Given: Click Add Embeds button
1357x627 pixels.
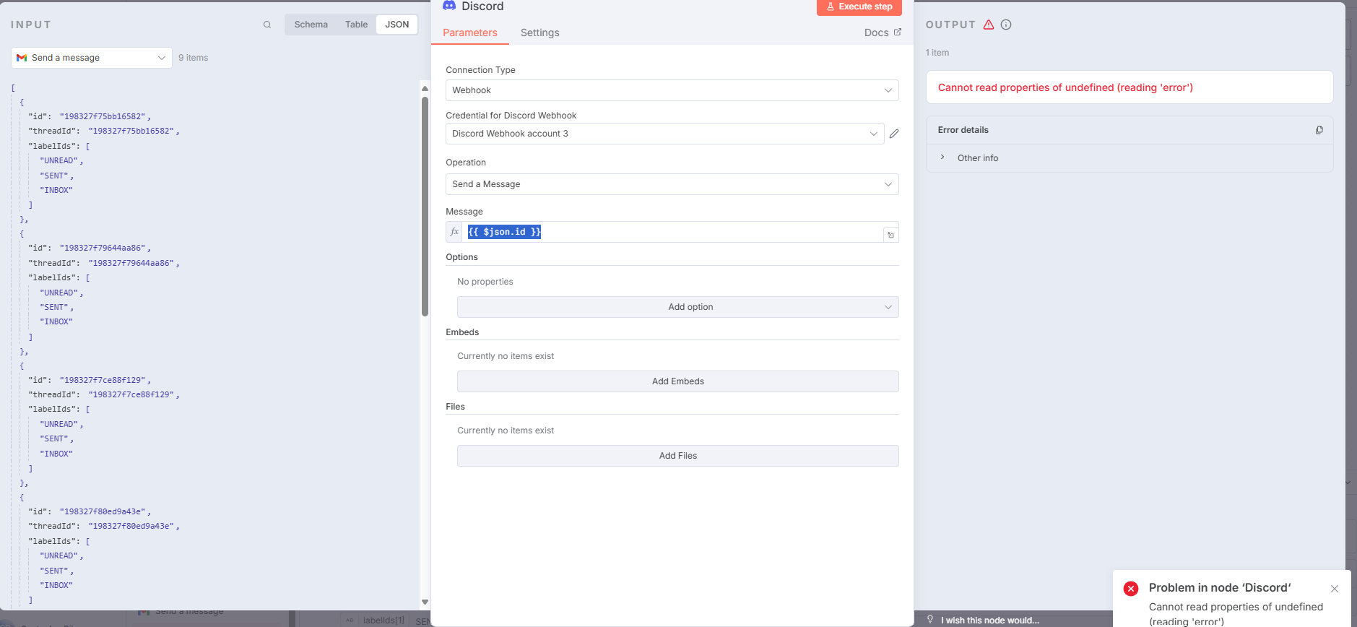Looking at the screenshot, I should click(x=677, y=381).
